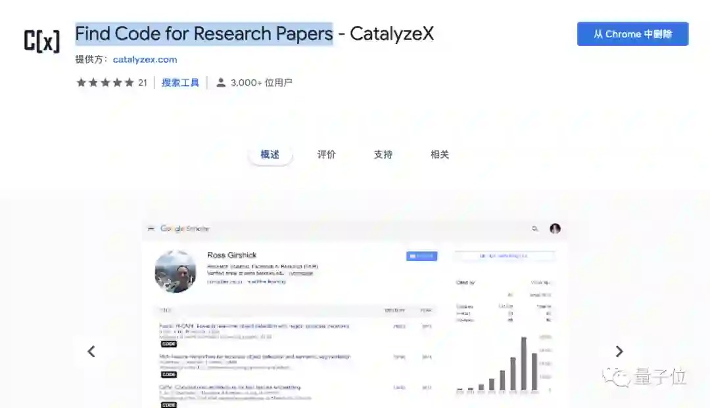Click the rating count 21
This screenshot has height=408, width=710.
(143, 83)
